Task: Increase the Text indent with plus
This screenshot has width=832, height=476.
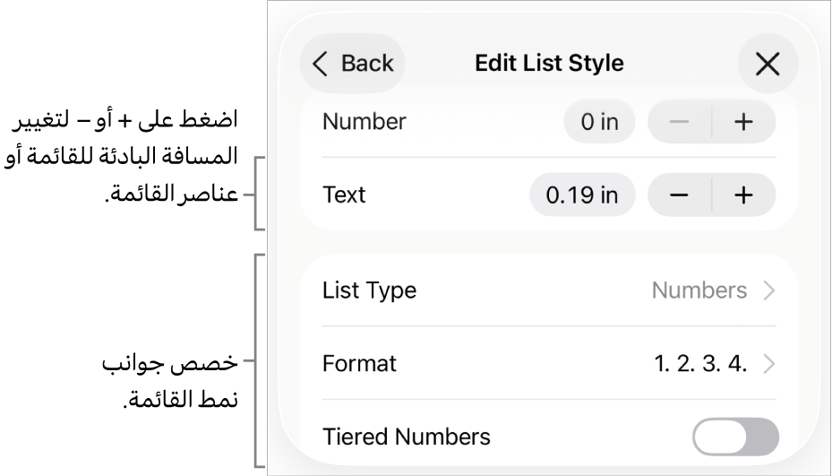Action: coord(743,195)
